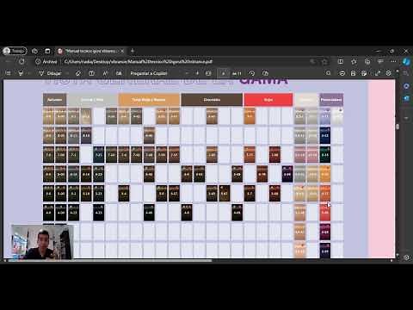Select the Manual tecnico PDF tab
413x310 pixels.
pos(90,51)
